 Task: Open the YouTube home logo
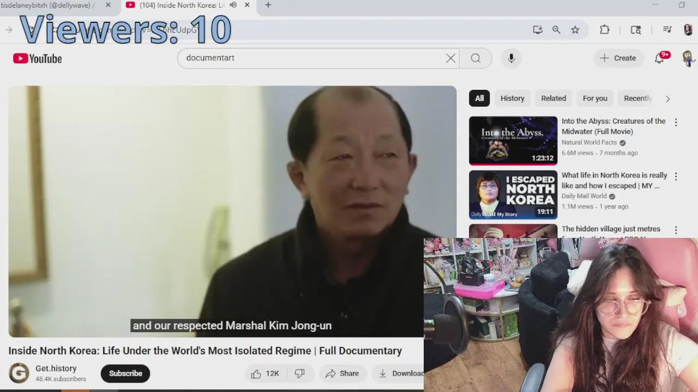pos(38,58)
